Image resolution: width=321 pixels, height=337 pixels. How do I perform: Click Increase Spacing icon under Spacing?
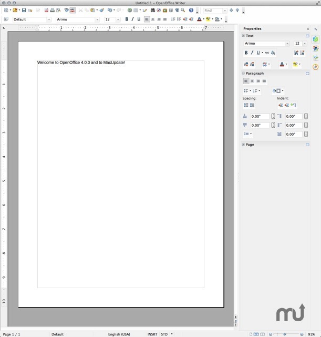(x=245, y=105)
